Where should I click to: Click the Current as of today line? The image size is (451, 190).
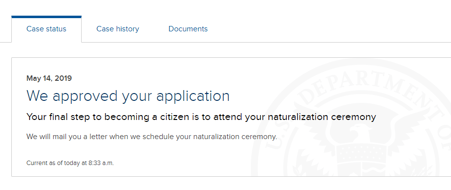(70, 164)
